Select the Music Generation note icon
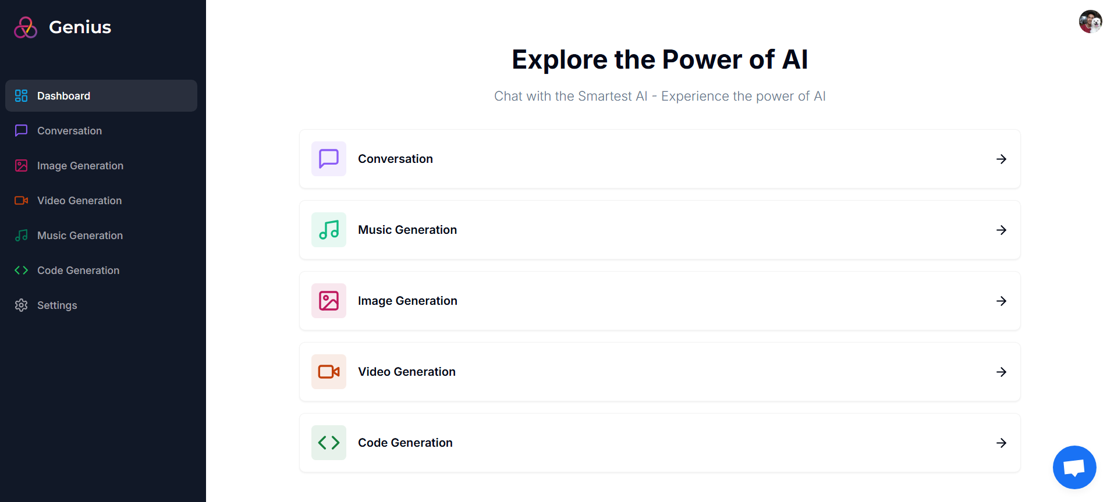The image size is (1107, 502). coord(21,235)
